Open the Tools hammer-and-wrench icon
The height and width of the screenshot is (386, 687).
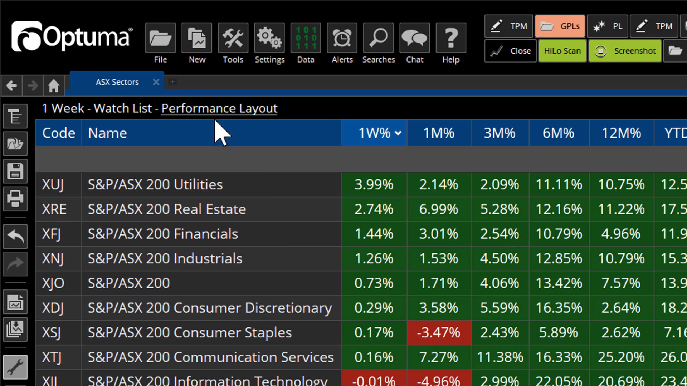[233, 38]
